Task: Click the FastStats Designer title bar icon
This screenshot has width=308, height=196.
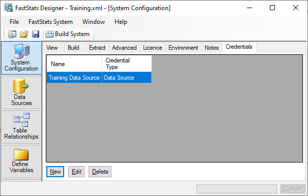Action: [x=9, y=8]
